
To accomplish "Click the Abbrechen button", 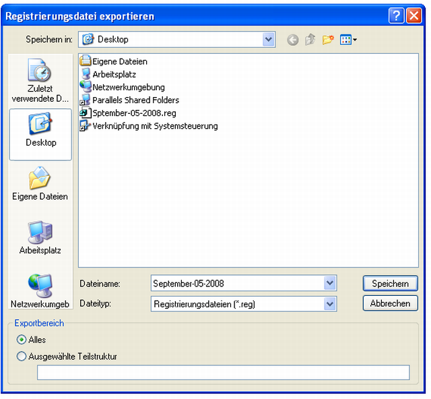I will click(391, 303).
